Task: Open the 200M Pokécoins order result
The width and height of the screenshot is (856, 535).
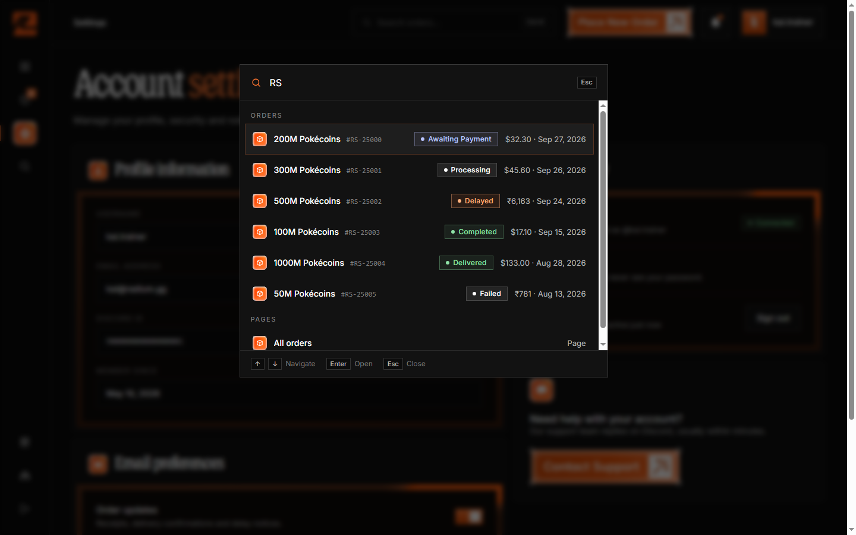Action: (419, 139)
